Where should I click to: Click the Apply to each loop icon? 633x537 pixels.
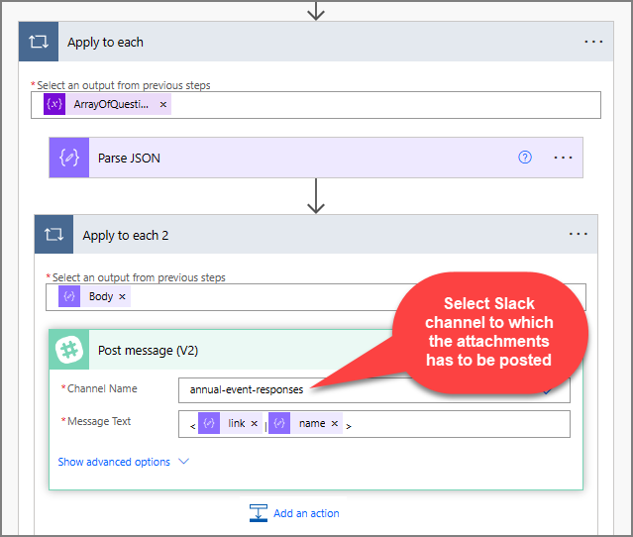click(x=39, y=43)
